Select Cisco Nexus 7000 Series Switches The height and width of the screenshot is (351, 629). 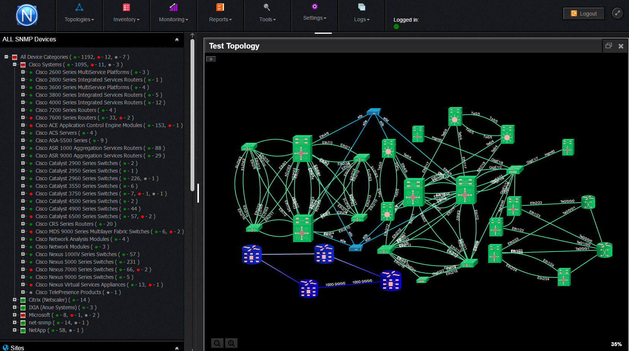click(x=74, y=269)
